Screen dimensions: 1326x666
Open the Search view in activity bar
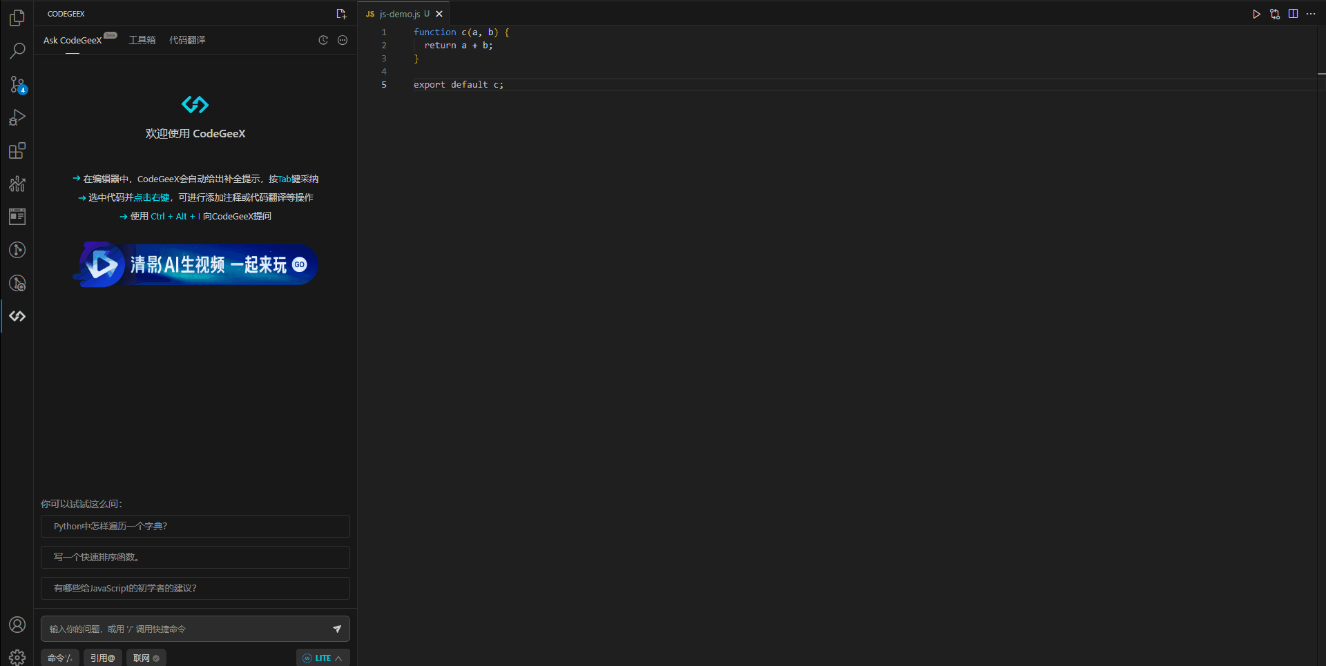point(17,51)
